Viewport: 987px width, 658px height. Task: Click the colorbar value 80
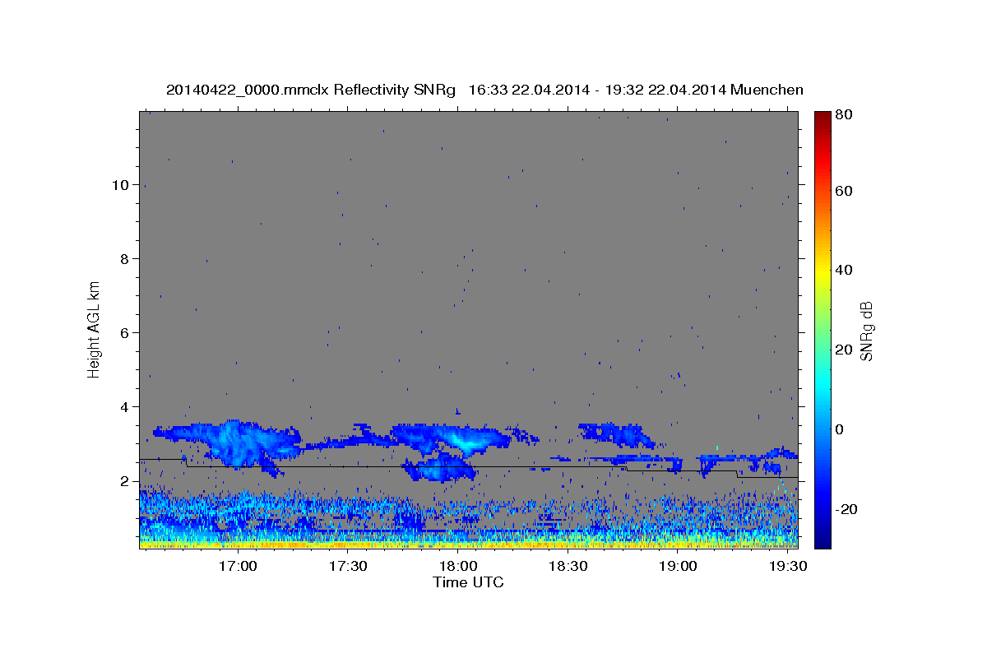click(x=843, y=116)
